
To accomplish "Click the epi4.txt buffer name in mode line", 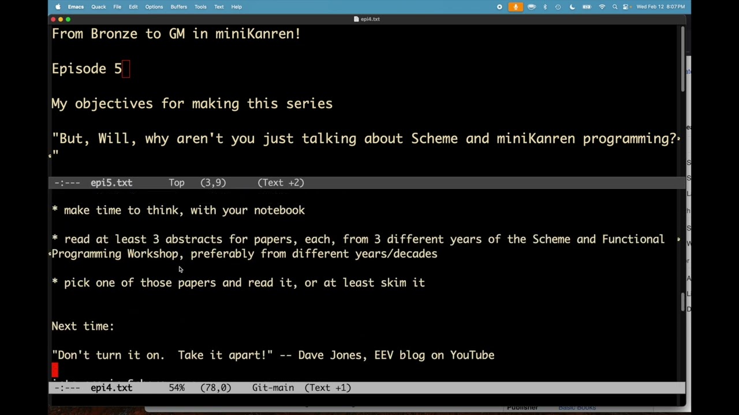I will click(111, 388).
